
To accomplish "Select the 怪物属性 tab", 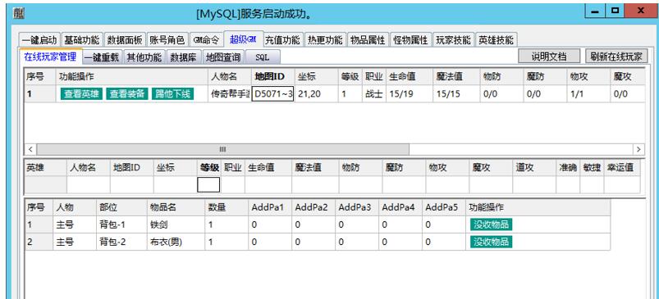I will pyautogui.click(x=410, y=40).
